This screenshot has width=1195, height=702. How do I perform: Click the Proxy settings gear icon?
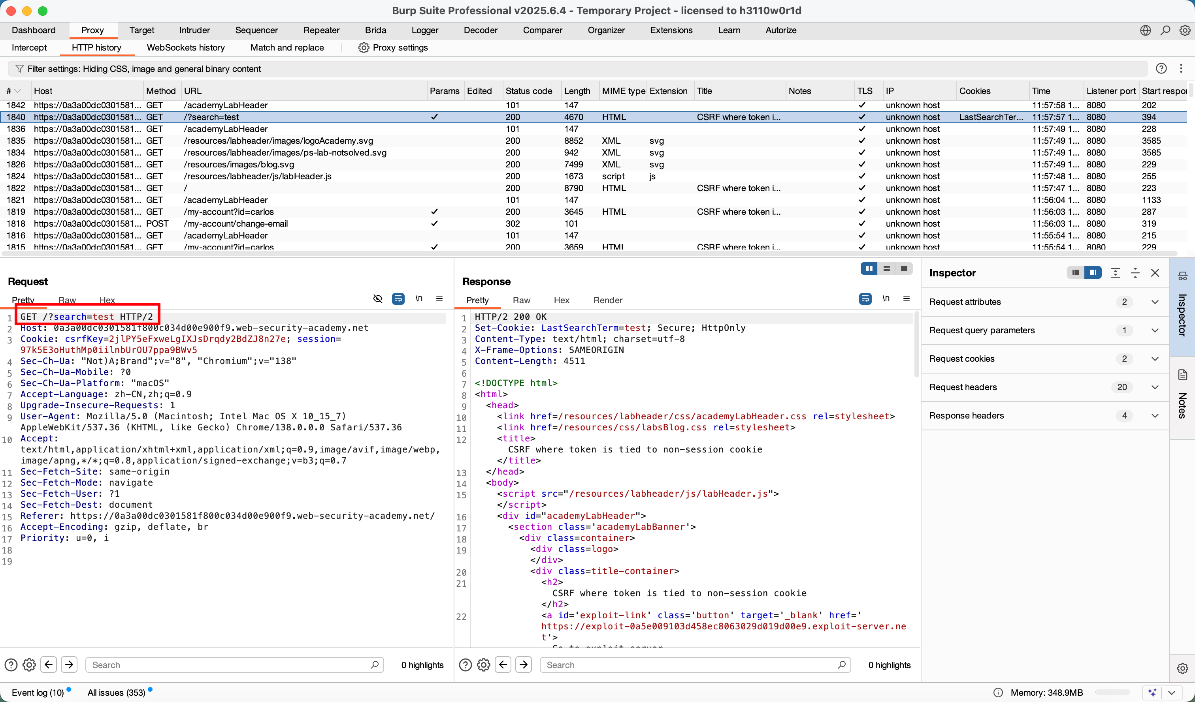point(363,47)
